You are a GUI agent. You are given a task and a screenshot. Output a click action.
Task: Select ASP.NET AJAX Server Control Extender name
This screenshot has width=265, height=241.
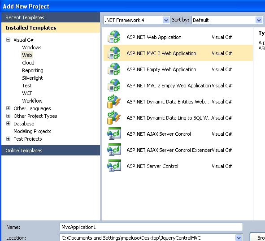tap(169, 150)
